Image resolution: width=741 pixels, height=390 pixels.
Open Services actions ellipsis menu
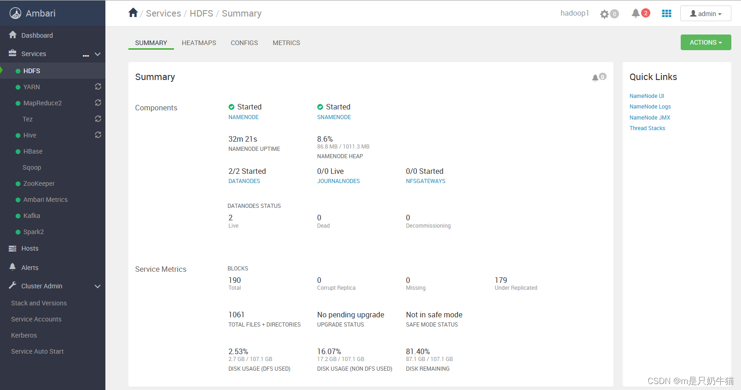(x=86, y=55)
